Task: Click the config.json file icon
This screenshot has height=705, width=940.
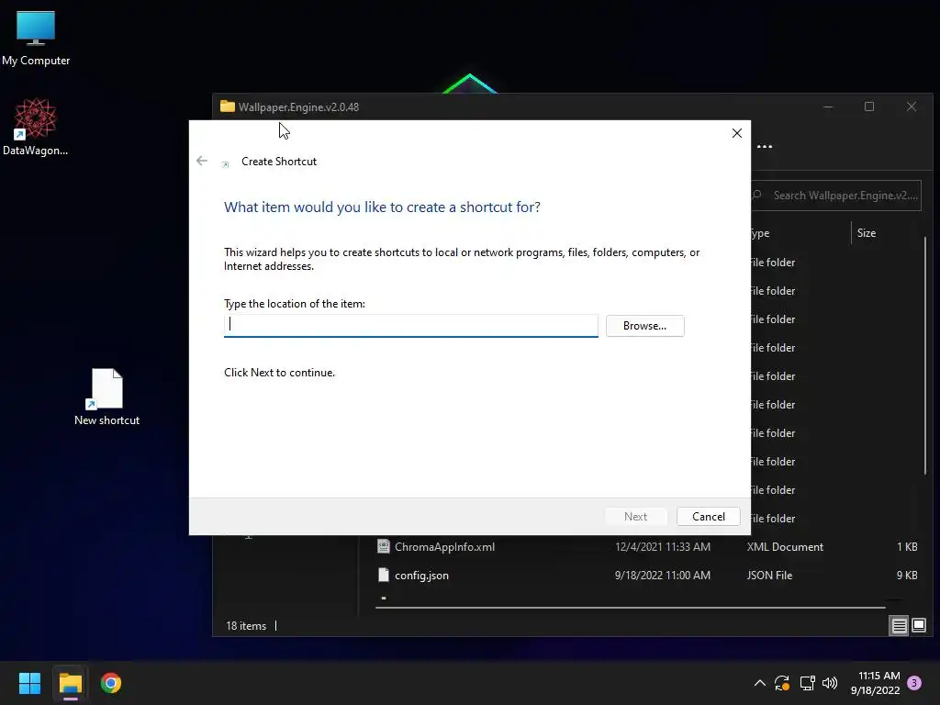Action: 384,575
